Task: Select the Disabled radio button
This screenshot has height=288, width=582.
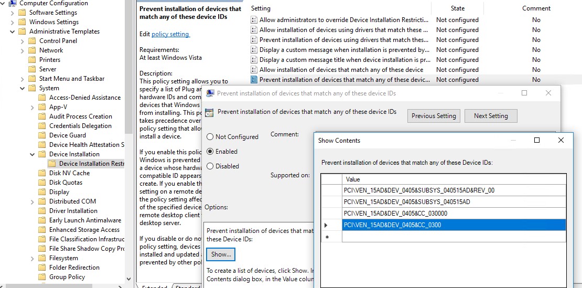Action: [x=210, y=166]
